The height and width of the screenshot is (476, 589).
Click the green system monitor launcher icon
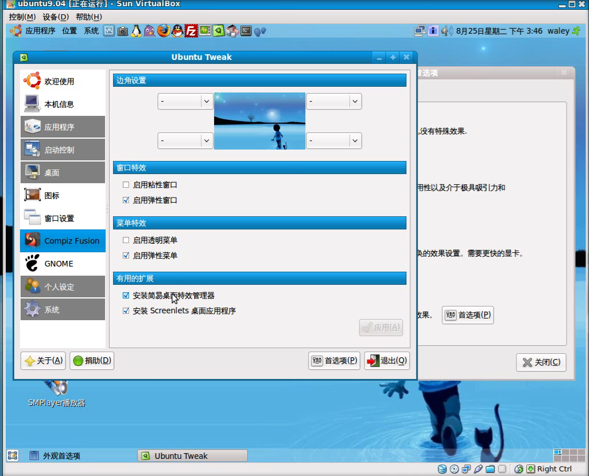205,31
